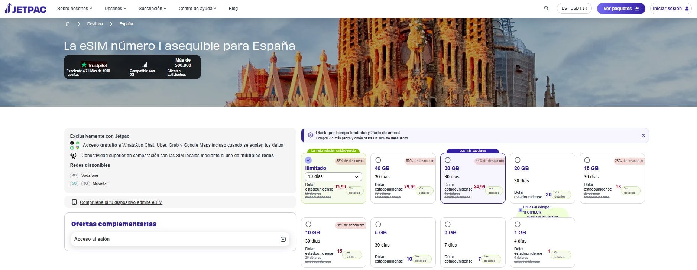This screenshot has height=270, width=697.
Task: Click the 44% de descuento badge
Action: click(x=490, y=161)
